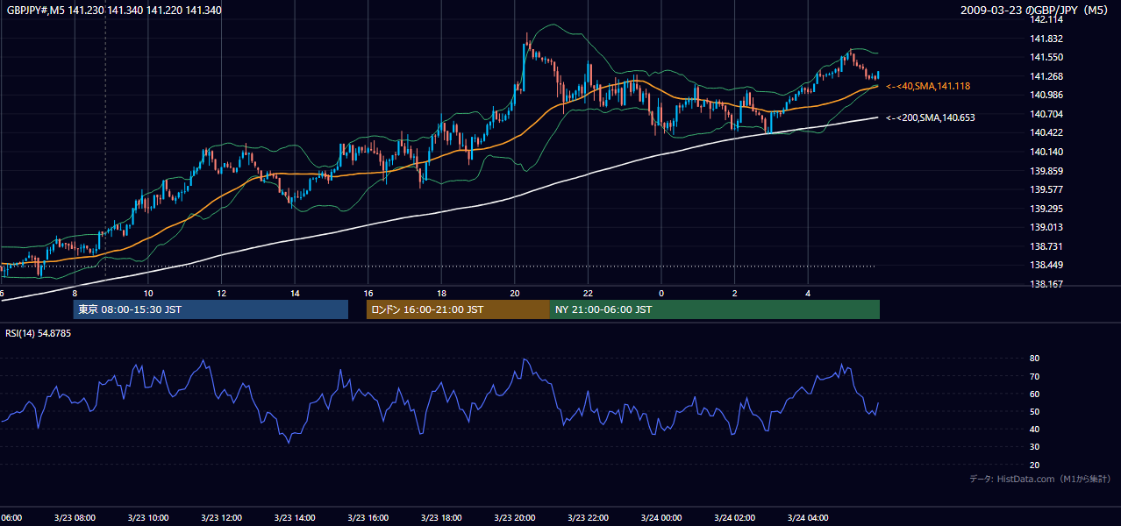Image resolution: width=1121 pixels, height=526 pixels.
Task: Click the RSI 20 level label
Action: [1035, 465]
